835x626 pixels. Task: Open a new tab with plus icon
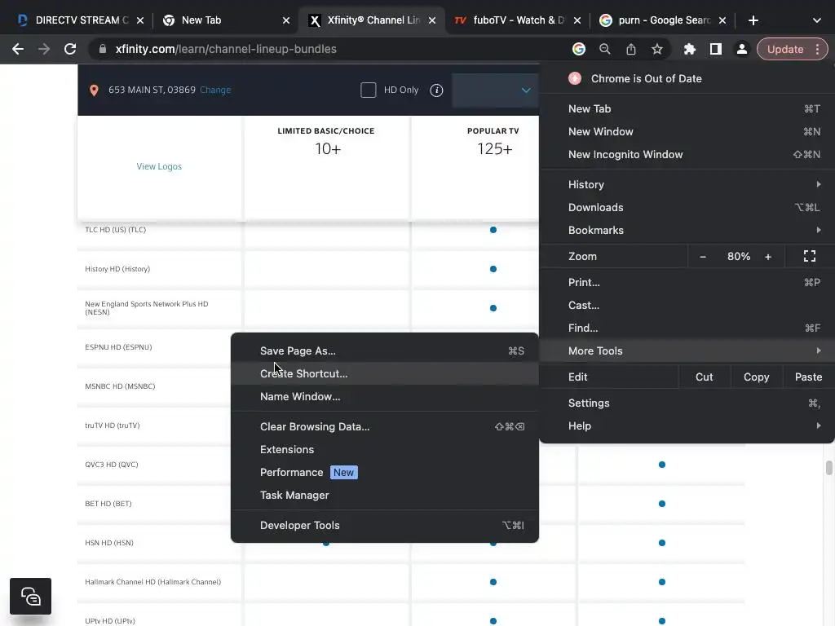click(x=753, y=20)
